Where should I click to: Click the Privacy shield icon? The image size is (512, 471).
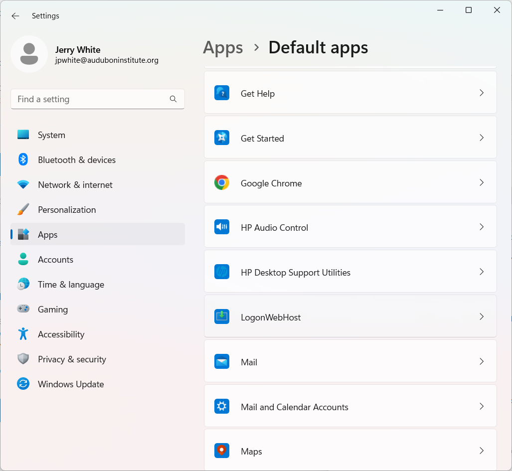tap(23, 359)
